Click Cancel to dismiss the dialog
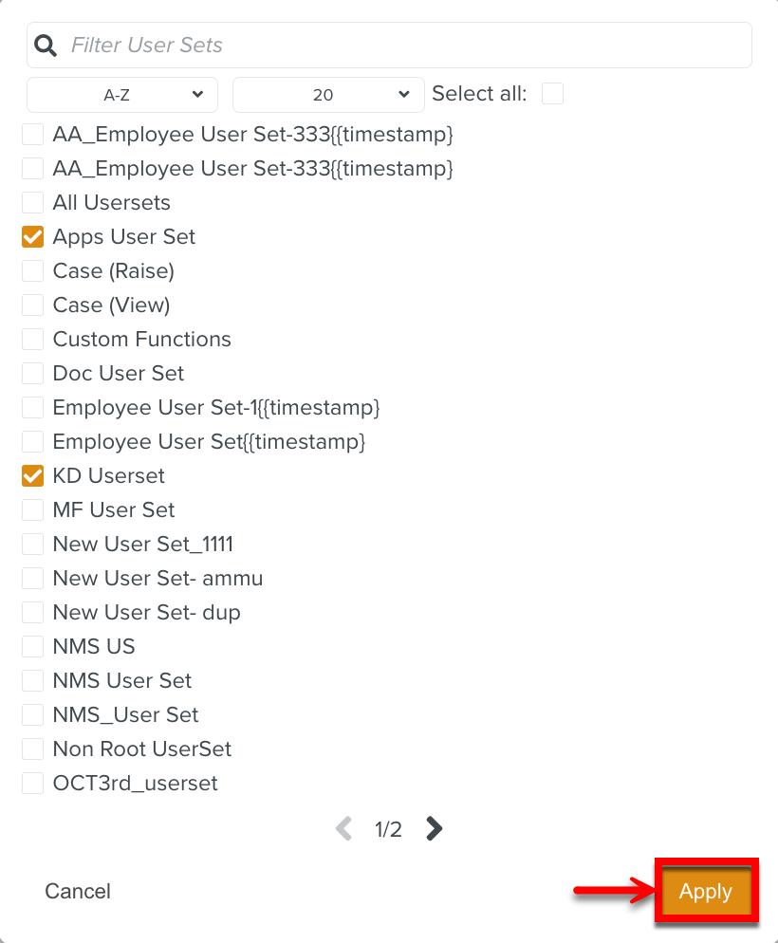Viewport: 778px width, 943px height. pyautogui.click(x=77, y=891)
